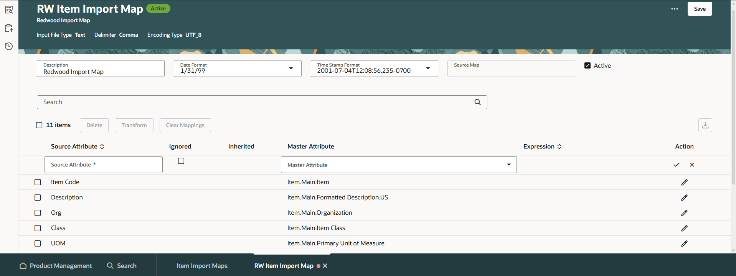The width and height of the screenshot is (736, 276).
Task: Select the UOM row checkbox
Action: pyautogui.click(x=38, y=243)
